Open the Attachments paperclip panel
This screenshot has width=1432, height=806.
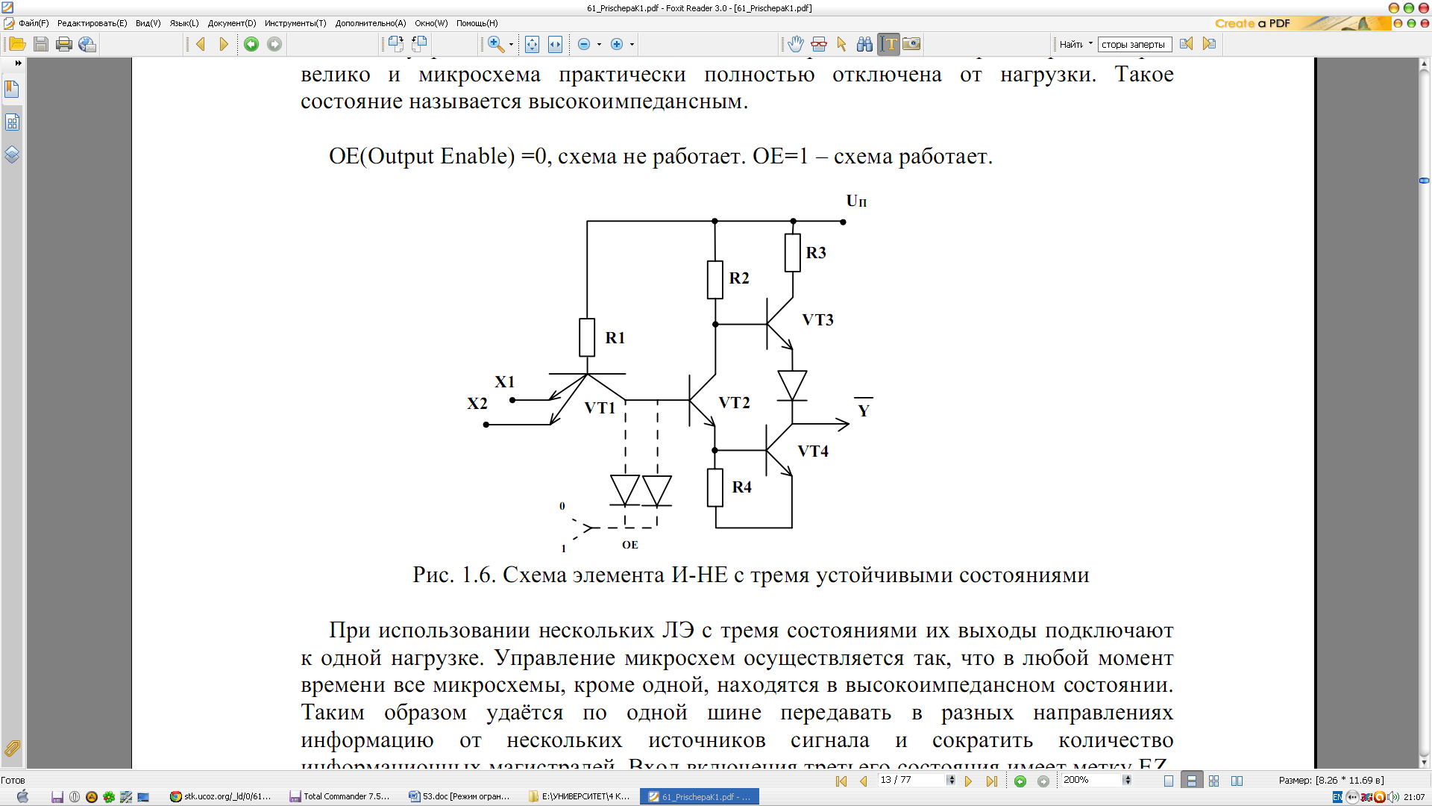(12, 748)
